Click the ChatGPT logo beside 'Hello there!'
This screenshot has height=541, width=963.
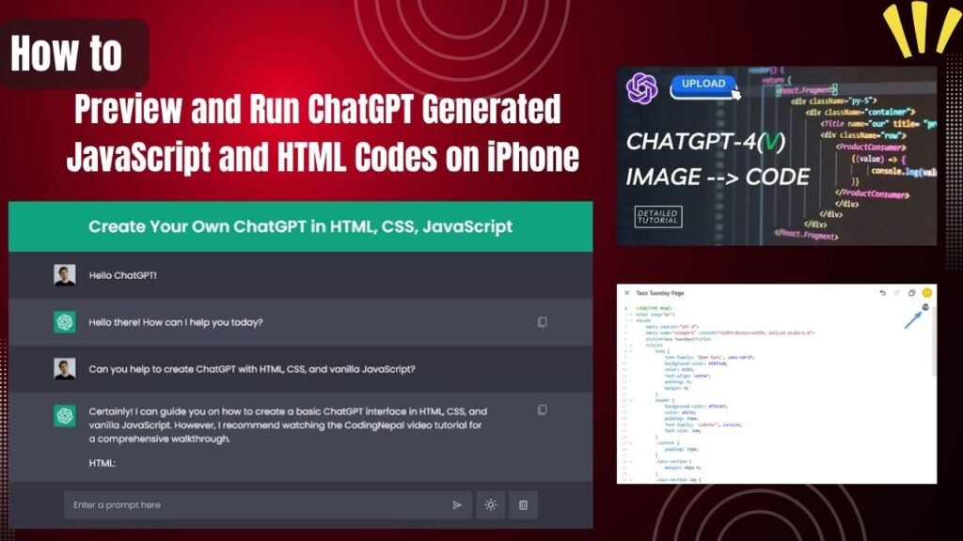point(65,322)
